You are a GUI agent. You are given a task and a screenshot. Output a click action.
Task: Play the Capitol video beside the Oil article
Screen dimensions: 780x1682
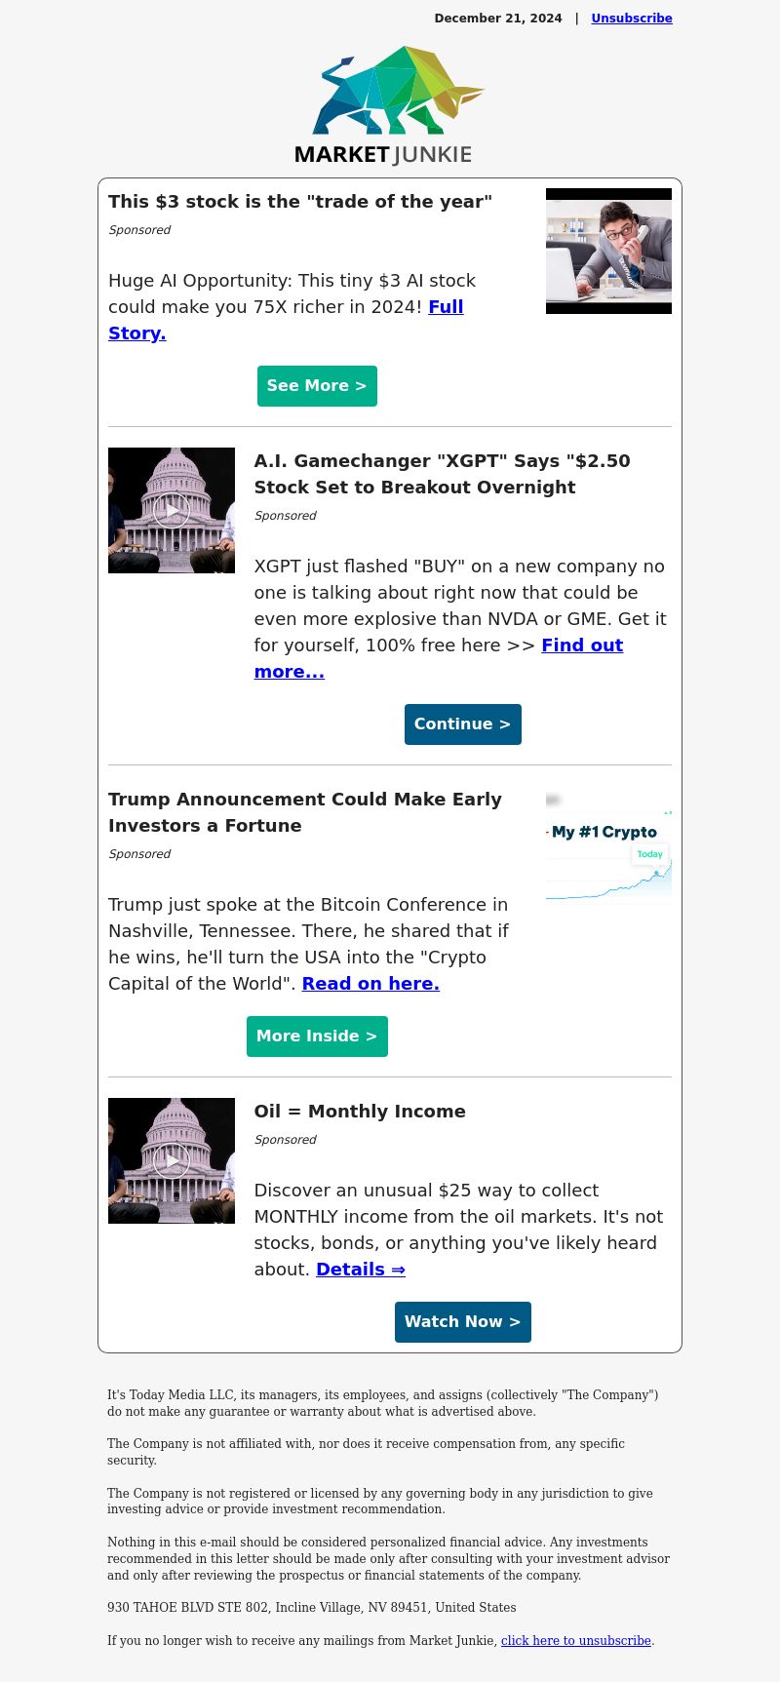tap(172, 1160)
